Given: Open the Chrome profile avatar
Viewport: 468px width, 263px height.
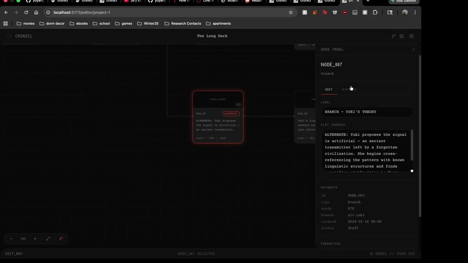Looking at the screenshot, I should click(405, 12).
